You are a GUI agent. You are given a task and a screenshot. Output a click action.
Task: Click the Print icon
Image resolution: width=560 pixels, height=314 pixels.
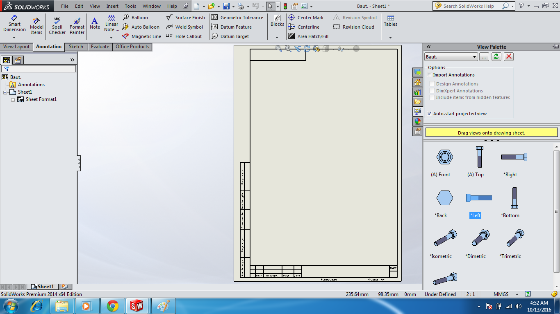[x=241, y=6]
